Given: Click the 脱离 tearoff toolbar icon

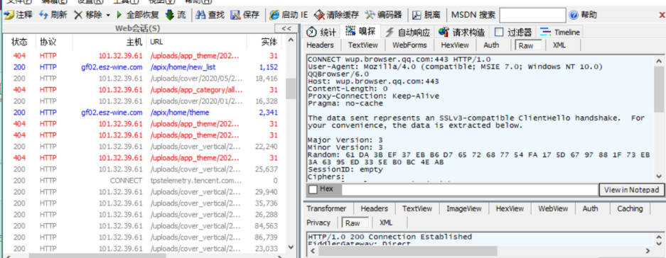Looking at the screenshot, I should click(x=417, y=16).
